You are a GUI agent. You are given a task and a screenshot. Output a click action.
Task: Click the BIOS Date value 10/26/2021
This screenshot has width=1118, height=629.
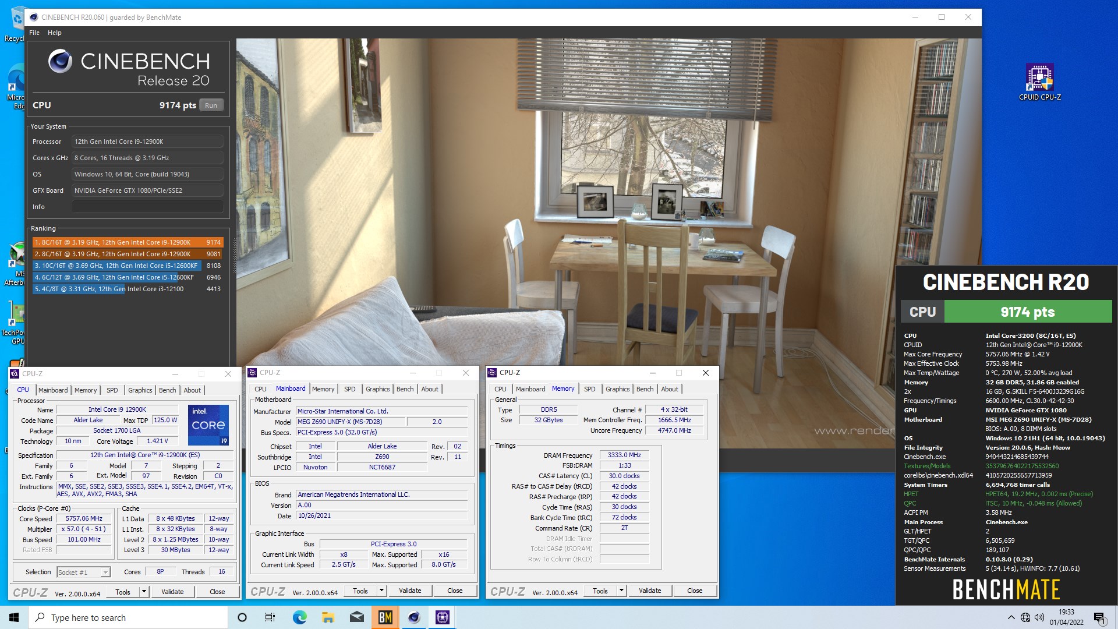click(381, 515)
